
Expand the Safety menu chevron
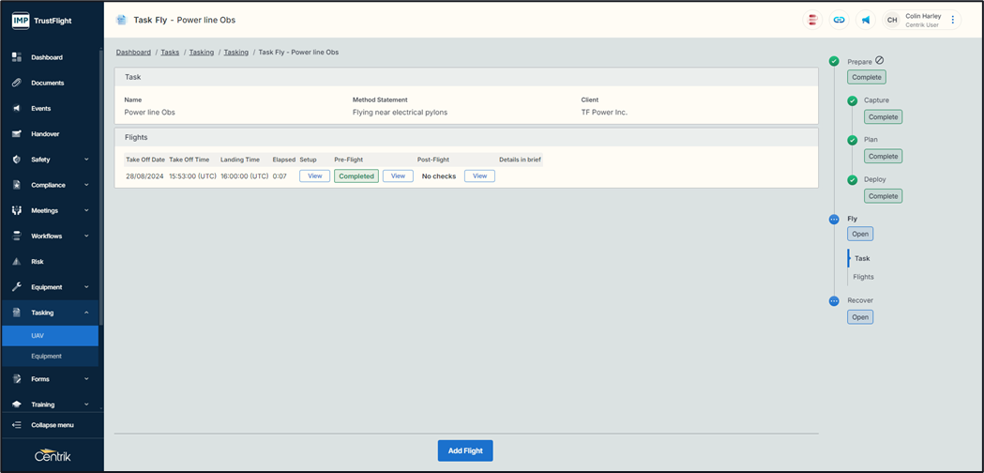tap(86, 160)
